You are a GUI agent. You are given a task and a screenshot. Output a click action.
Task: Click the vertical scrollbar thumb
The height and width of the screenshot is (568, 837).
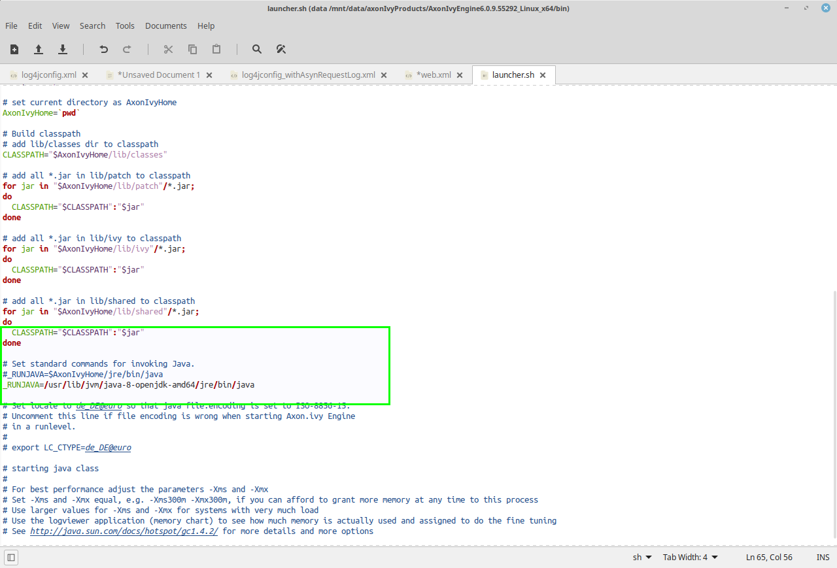pyautogui.click(x=834, y=416)
